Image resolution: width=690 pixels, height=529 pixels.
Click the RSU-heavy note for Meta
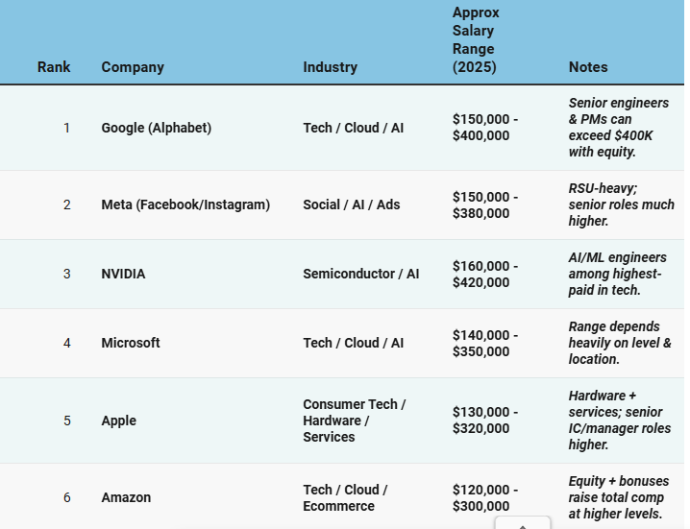coord(621,204)
